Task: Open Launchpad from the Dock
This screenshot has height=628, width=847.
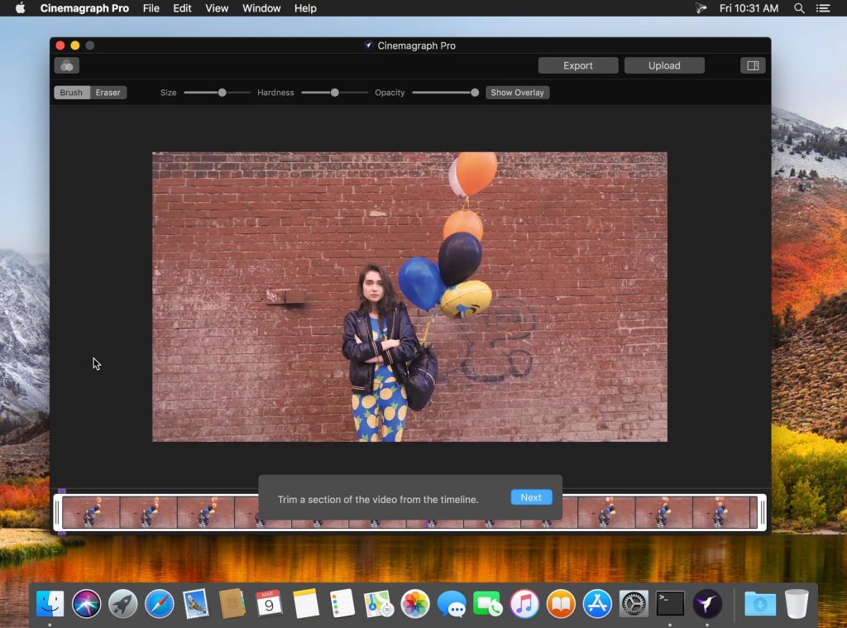Action: [122, 604]
